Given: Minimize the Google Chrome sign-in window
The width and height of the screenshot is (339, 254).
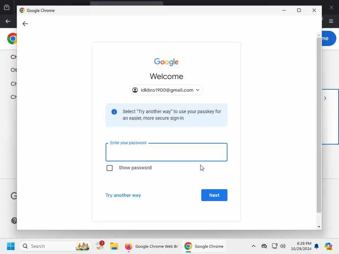Looking at the screenshot, I should [284, 10].
